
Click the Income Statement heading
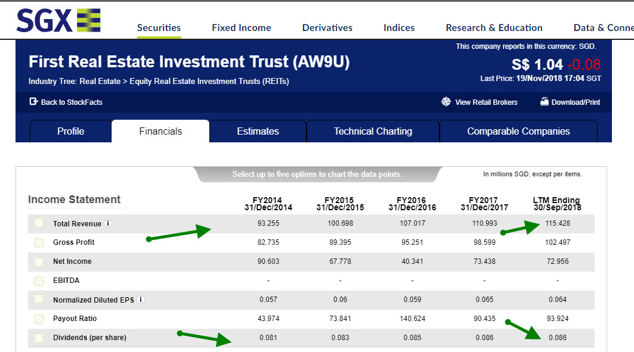pos(75,200)
